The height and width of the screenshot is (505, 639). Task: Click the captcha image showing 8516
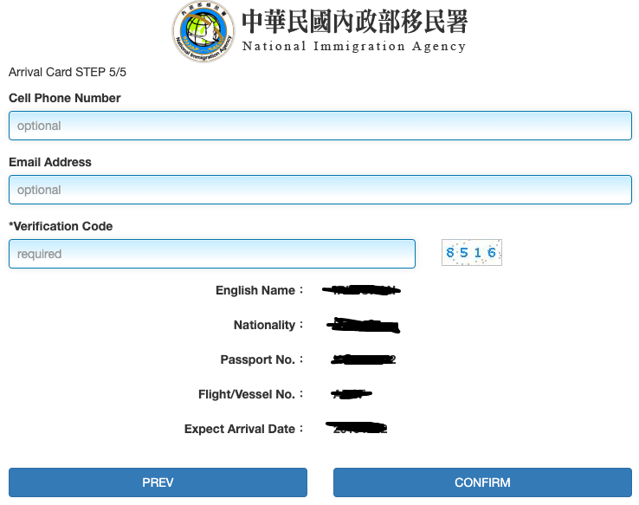tap(471, 253)
